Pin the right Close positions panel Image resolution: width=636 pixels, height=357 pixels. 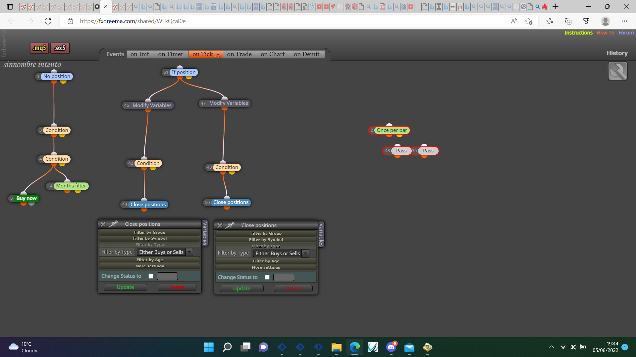230,225
